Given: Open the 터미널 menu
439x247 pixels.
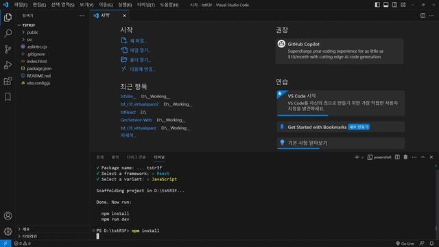Looking at the screenshot, I should point(146,5).
